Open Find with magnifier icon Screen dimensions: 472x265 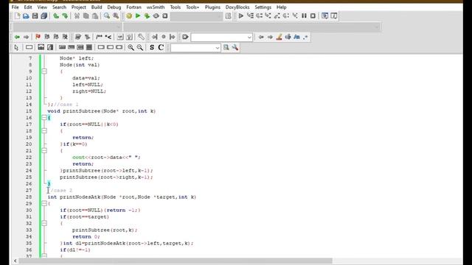pyautogui.click(x=107, y=16)
